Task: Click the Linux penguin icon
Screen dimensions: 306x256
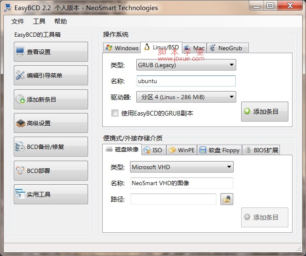Action: pos(147,47)
